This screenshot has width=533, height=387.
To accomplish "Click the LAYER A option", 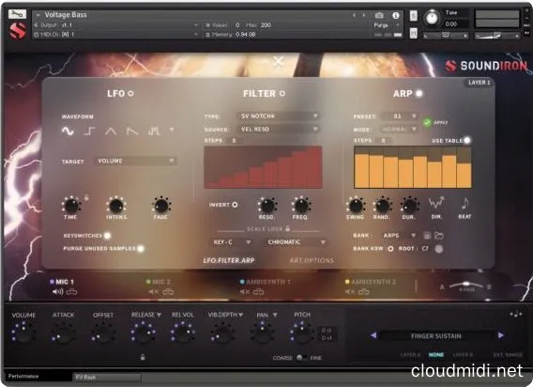I will pos(410,355).
